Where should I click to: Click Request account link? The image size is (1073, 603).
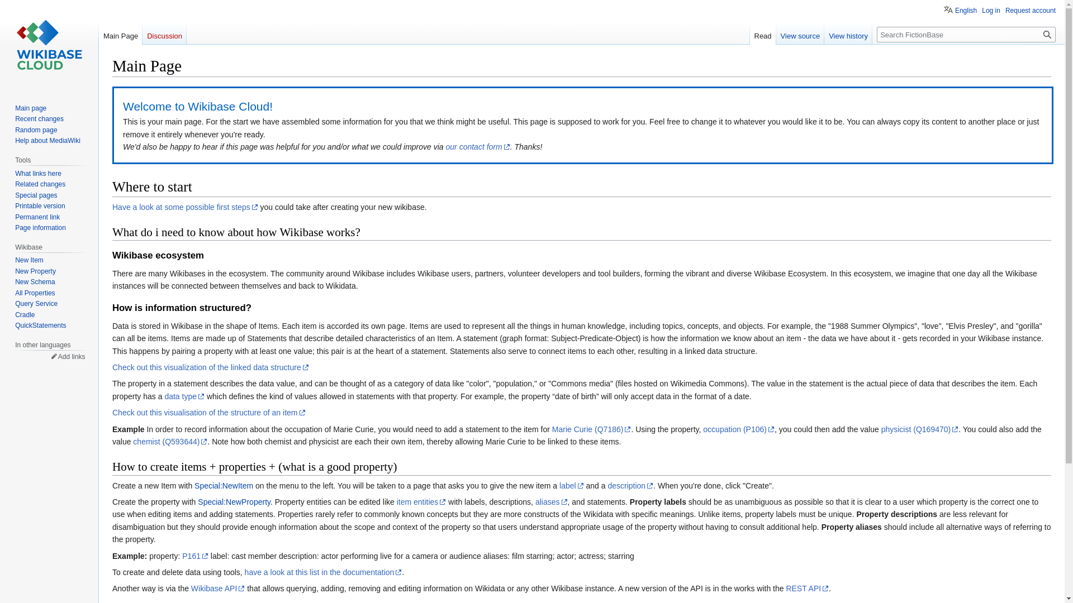click(1030, 11)
